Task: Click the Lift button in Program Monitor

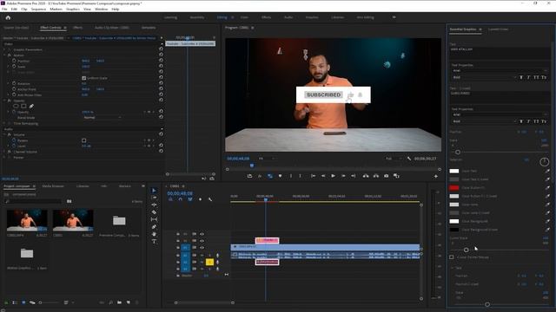Action: [366, 176]
